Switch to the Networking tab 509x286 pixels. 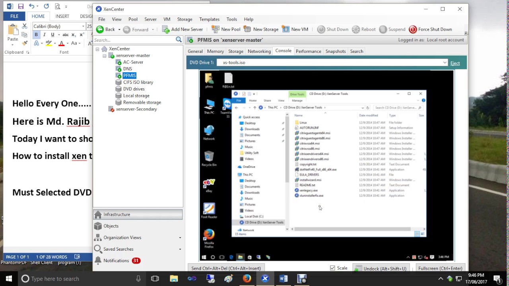[259, 51]
